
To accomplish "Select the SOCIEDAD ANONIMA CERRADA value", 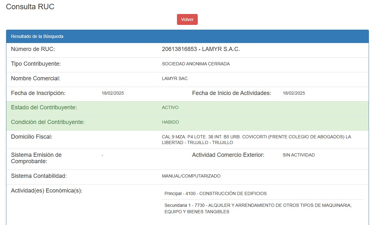I will point(196,64).
